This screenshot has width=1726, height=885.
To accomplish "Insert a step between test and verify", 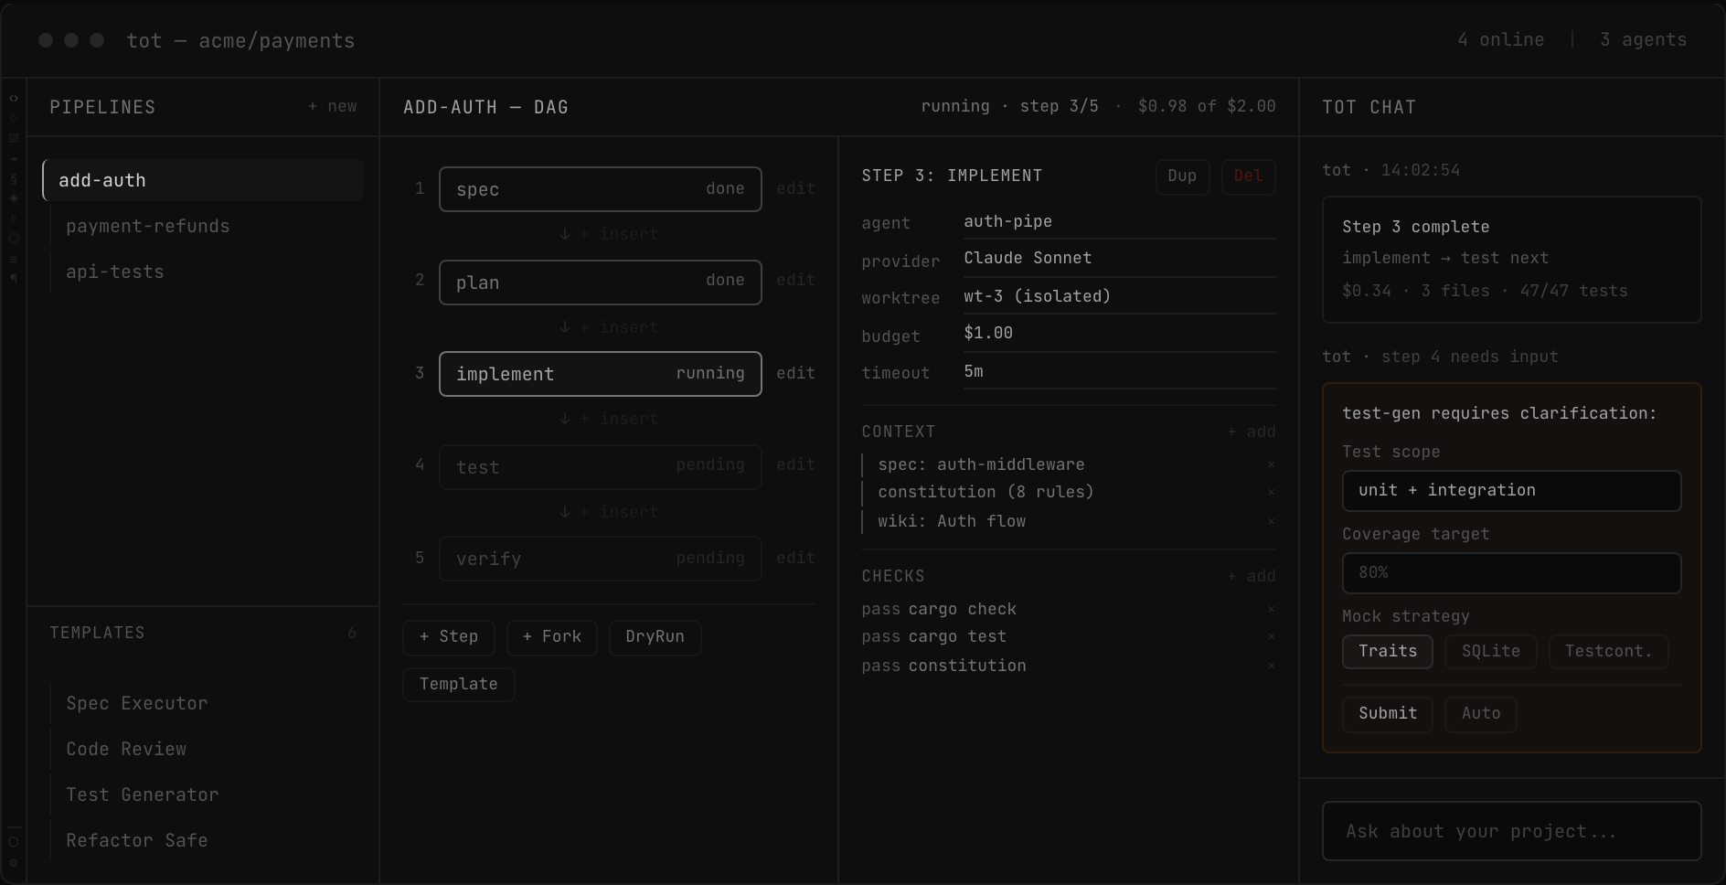I will click(x=608, y=512).
